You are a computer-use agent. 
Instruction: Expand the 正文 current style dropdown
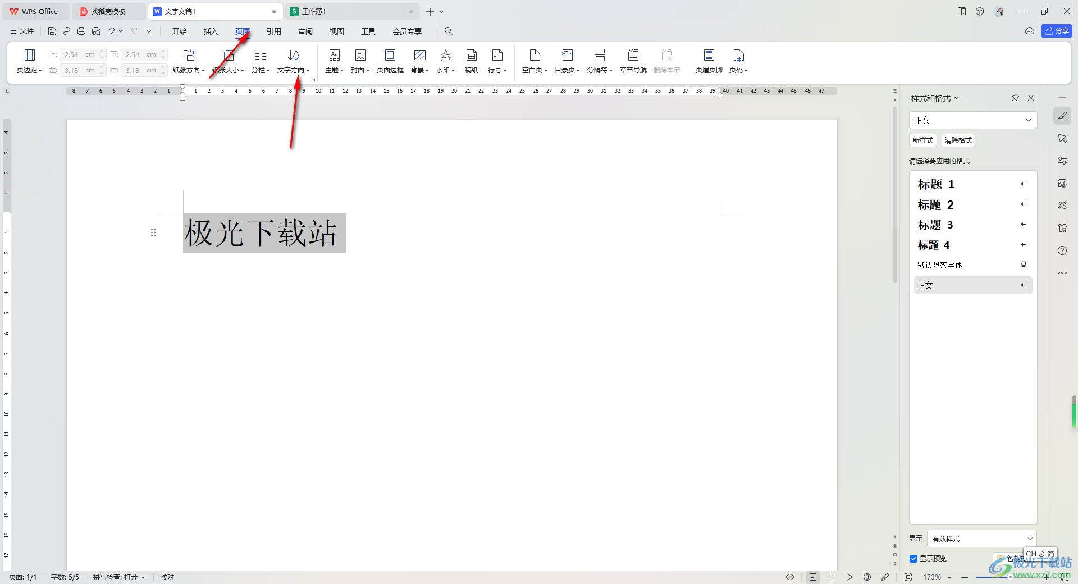(1029, 120)
